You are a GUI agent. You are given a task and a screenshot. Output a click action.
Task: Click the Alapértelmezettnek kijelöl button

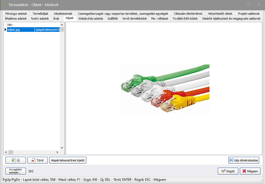click(x=68, y=160)
